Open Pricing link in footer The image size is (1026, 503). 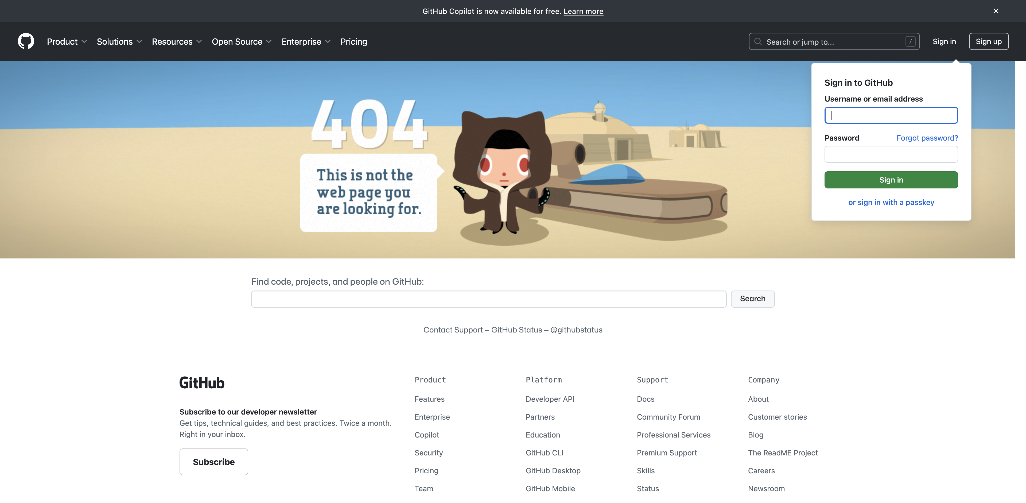coord(426,471)
